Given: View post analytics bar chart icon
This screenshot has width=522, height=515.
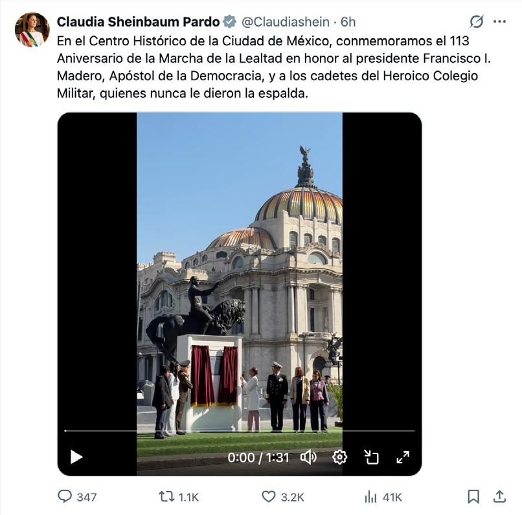Looking at the screenshot, I should pos(370,497).
